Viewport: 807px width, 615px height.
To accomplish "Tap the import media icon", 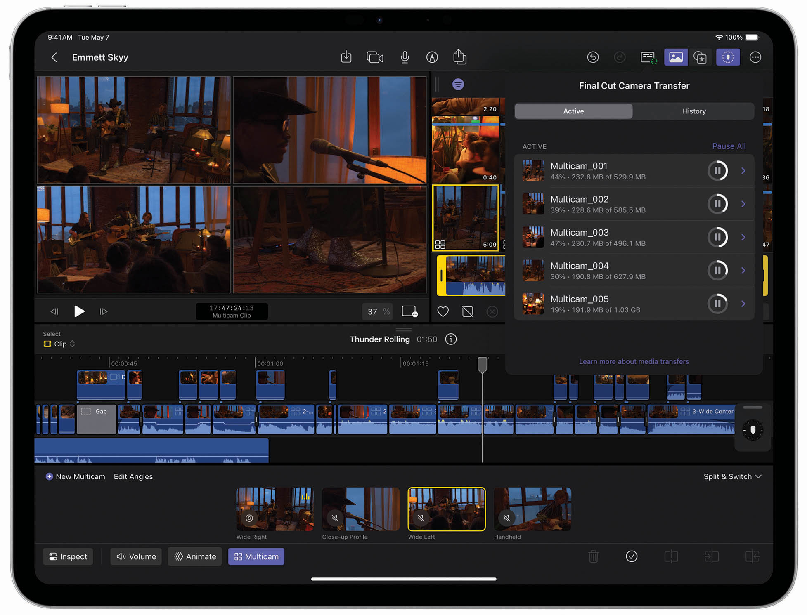I will 346,57.
